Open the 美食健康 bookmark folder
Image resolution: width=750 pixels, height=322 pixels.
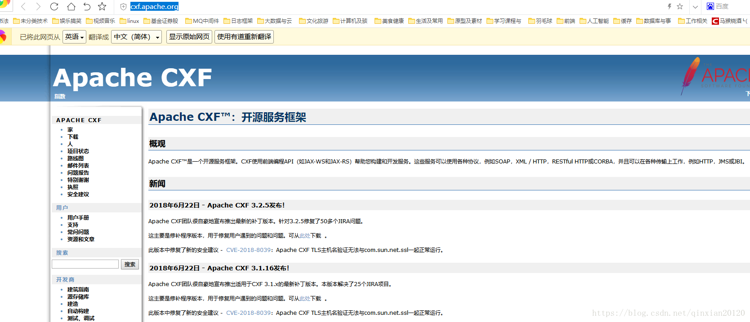pyautogui.click(x=389, y=21)
